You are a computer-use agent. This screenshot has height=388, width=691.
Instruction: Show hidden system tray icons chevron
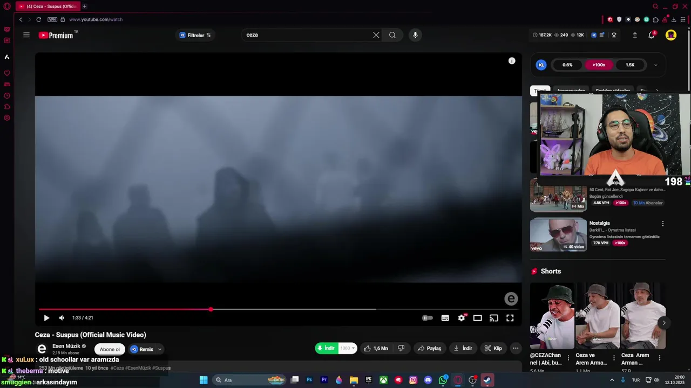612,380
